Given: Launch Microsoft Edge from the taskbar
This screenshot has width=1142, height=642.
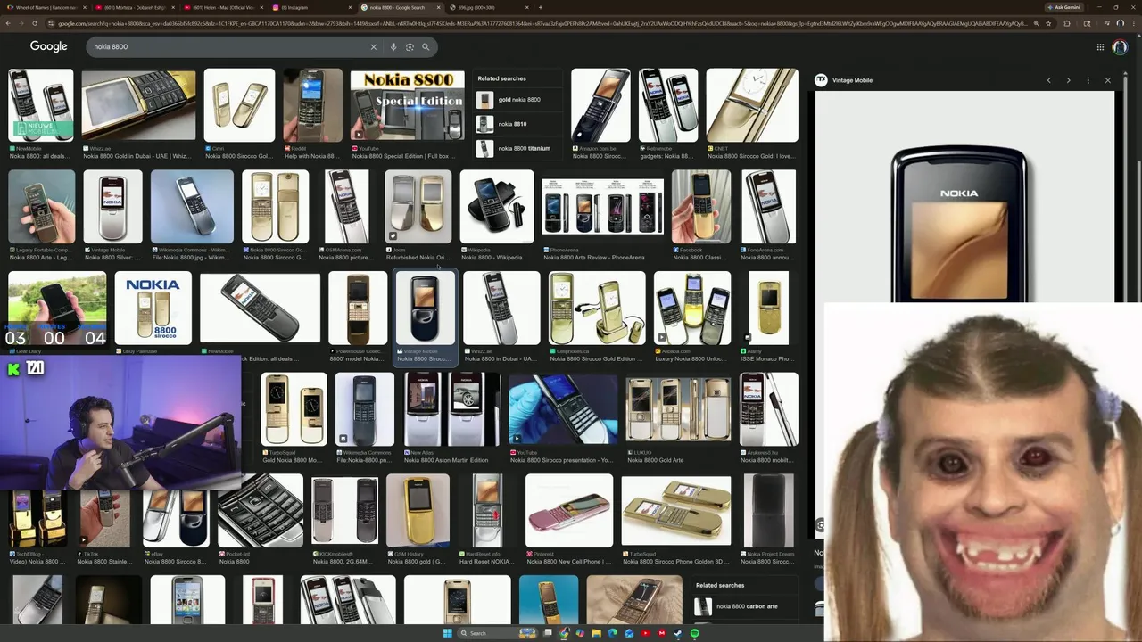Looking at the screenshot, I should pyautogui.click(x=613, y=633).
